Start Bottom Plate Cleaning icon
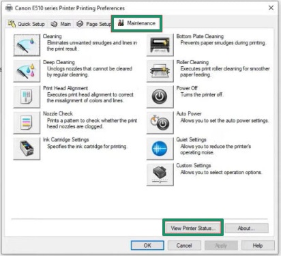 pos(160,45)
